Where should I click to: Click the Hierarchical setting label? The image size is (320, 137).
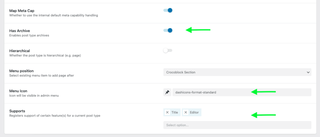(20, 51)
